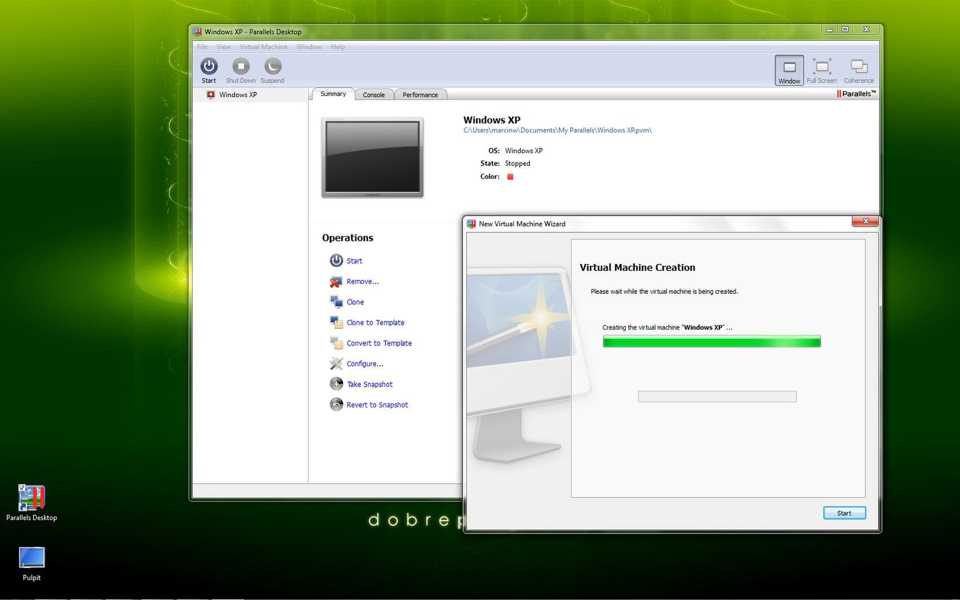Open the Window menu
960x600 pixels.
tap(309, 47)
